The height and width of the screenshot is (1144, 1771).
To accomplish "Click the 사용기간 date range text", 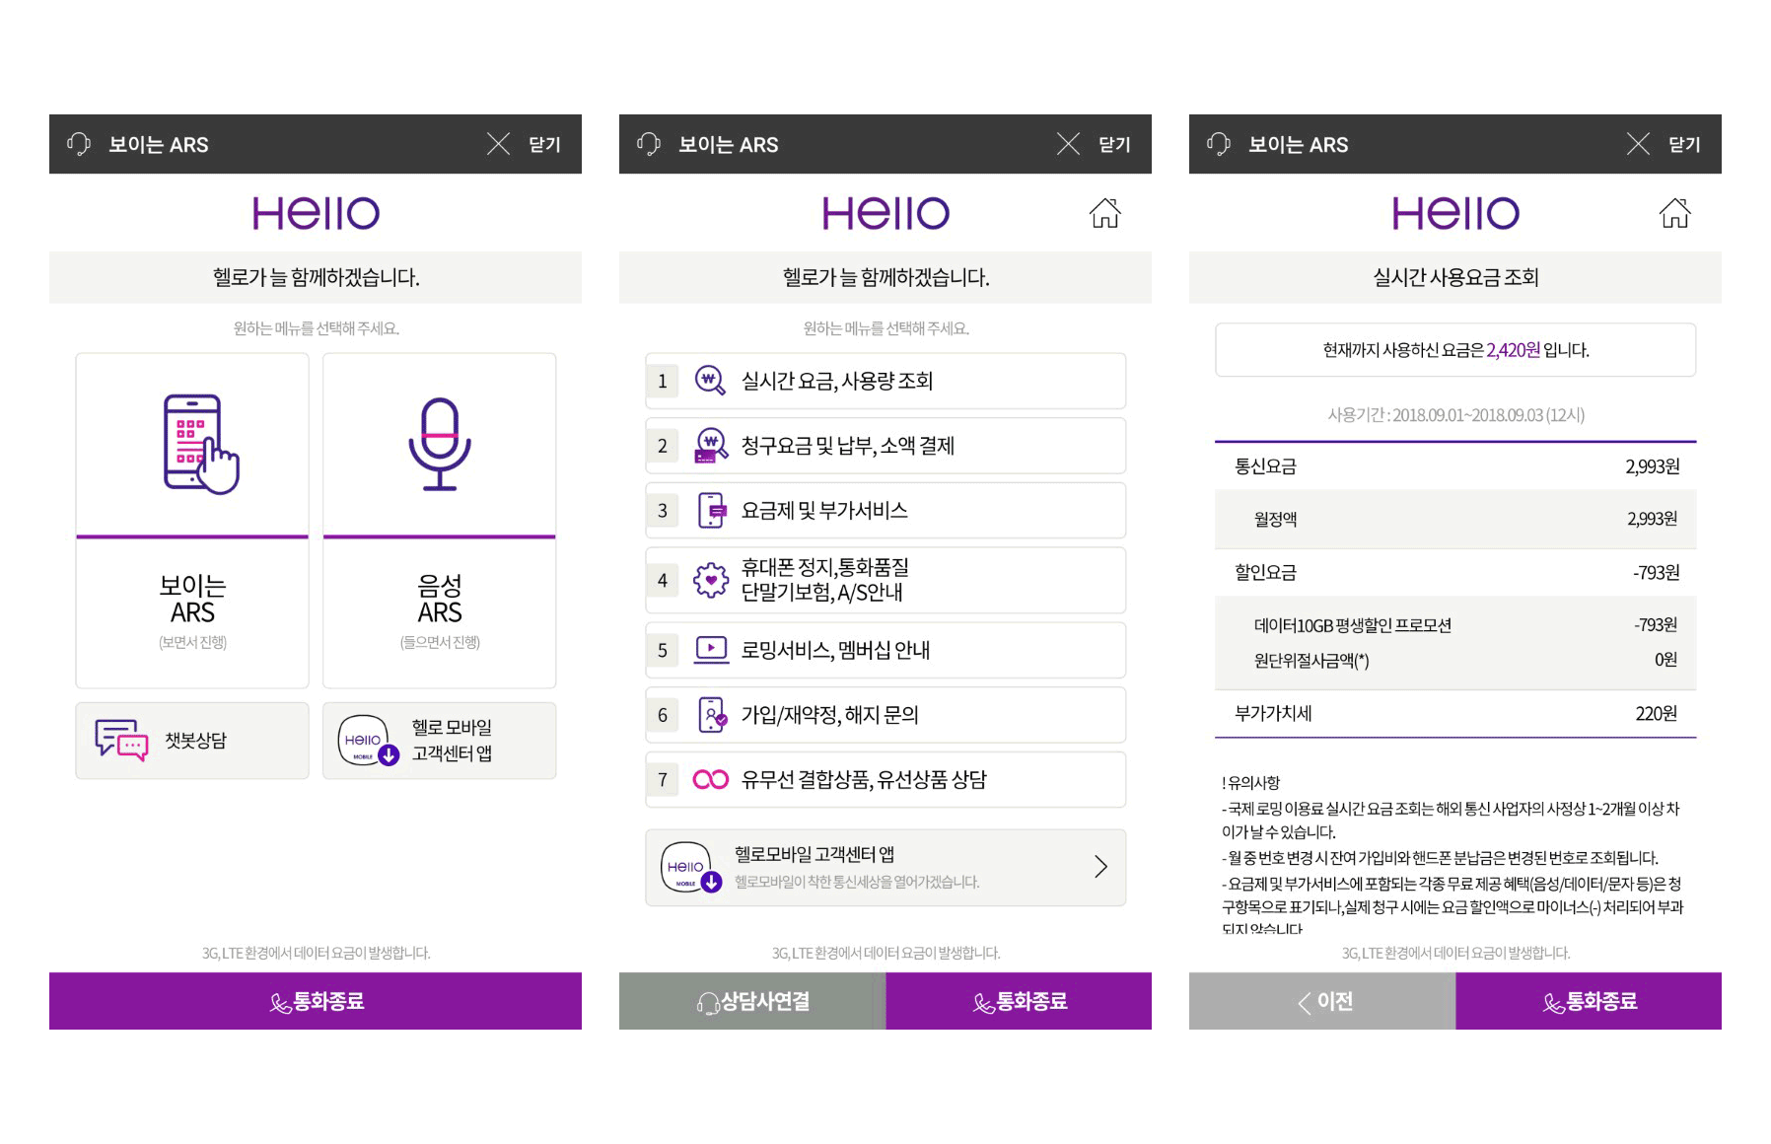I will (1455, 415).
